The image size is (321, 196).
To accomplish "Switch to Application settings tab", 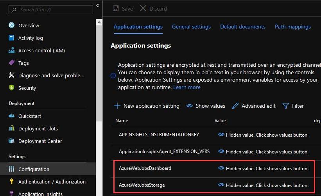I will click(x=138, y=27).
